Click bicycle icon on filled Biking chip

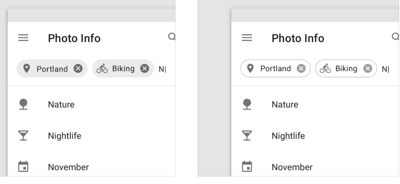coord(102,68)
